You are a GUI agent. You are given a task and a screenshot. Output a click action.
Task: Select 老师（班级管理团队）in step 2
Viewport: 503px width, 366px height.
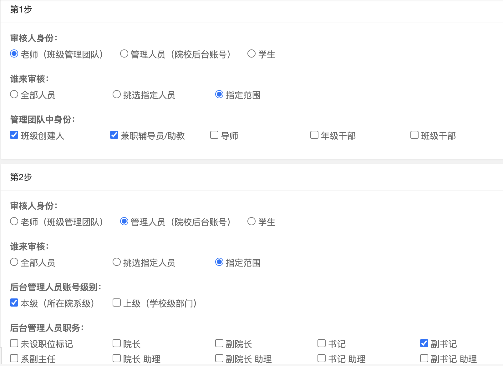14,221
